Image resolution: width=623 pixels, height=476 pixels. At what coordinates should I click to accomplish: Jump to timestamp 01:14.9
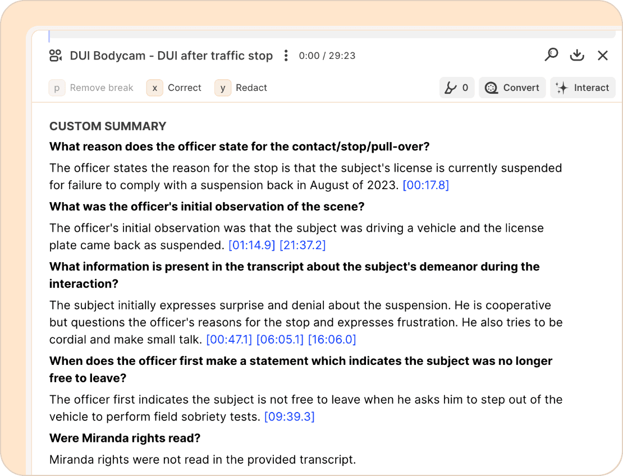click(251, 245)
